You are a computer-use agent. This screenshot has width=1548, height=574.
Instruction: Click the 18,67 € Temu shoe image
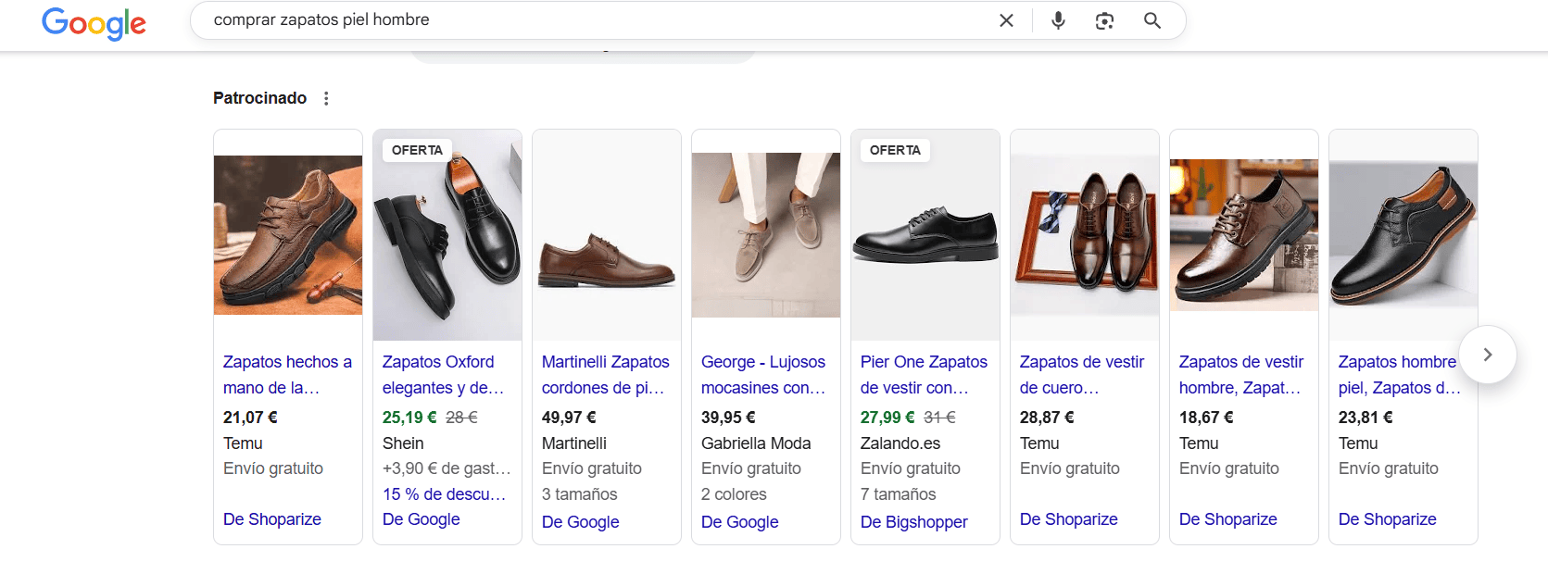tap(1244, 235)
